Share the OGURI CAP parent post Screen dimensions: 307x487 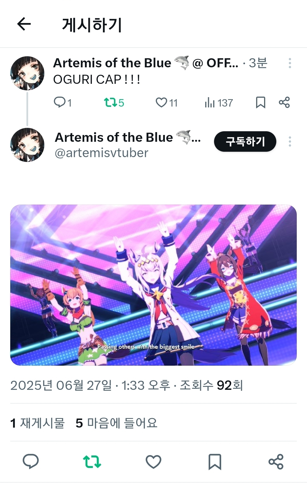(x=284, y=102)
